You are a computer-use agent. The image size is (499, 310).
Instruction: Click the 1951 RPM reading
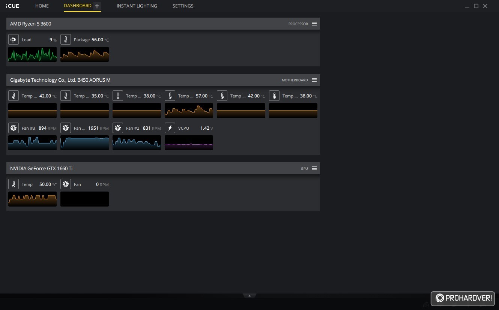pyautogui.click(x=98, y=128)
